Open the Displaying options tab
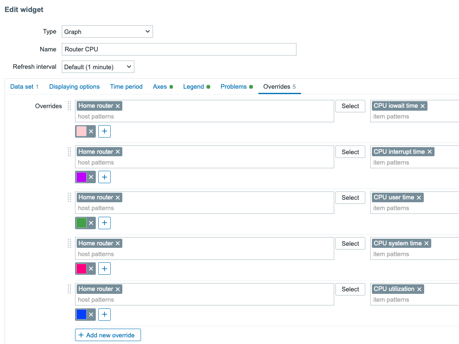The height and width of the screenshot is (344, 459). (x=74, y=87)
